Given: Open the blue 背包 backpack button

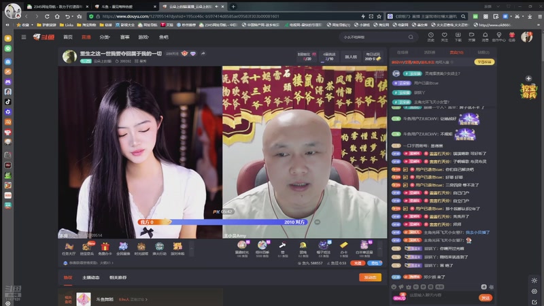Looking at the screenshot, I should tap(375, 263).
